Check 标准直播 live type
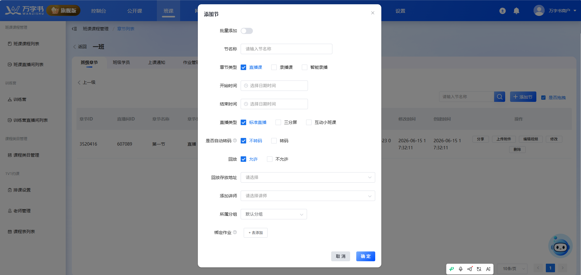This screenshot has width=581, height=275. 243,122
